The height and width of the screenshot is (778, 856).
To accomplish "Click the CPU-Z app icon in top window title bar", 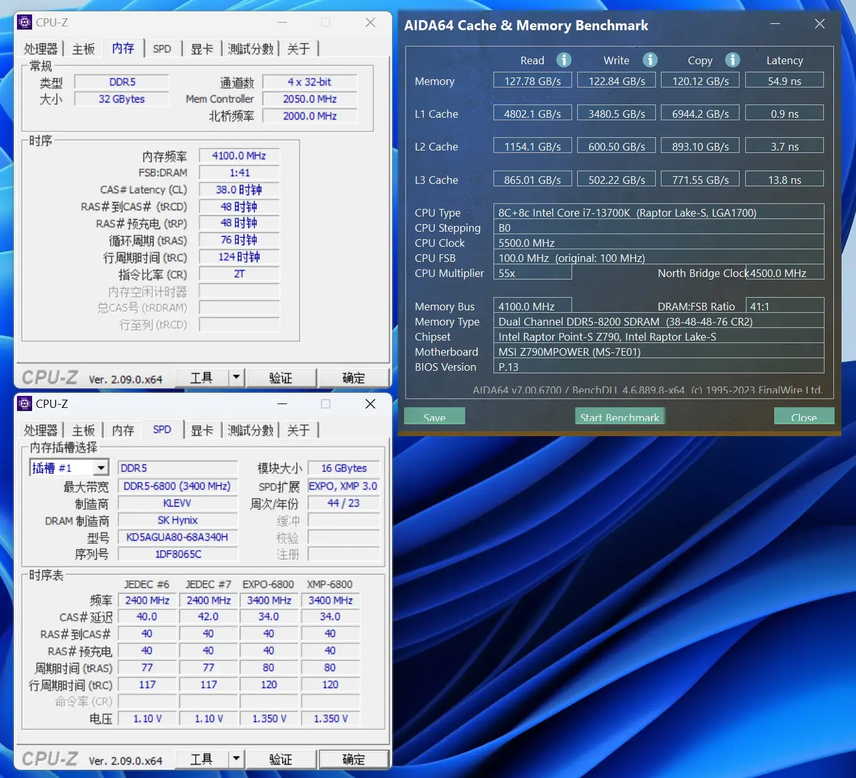I will click(25, 23).
